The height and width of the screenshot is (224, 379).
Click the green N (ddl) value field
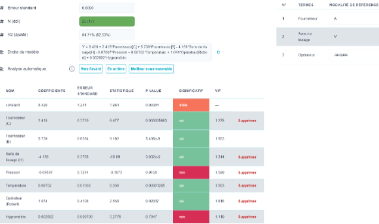(x=107, y=21)
